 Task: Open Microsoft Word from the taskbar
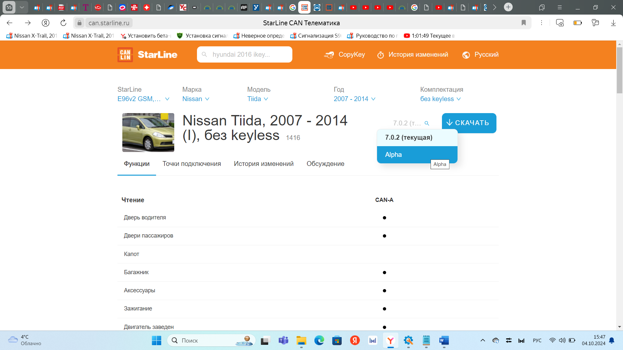[x=444, y=340]
